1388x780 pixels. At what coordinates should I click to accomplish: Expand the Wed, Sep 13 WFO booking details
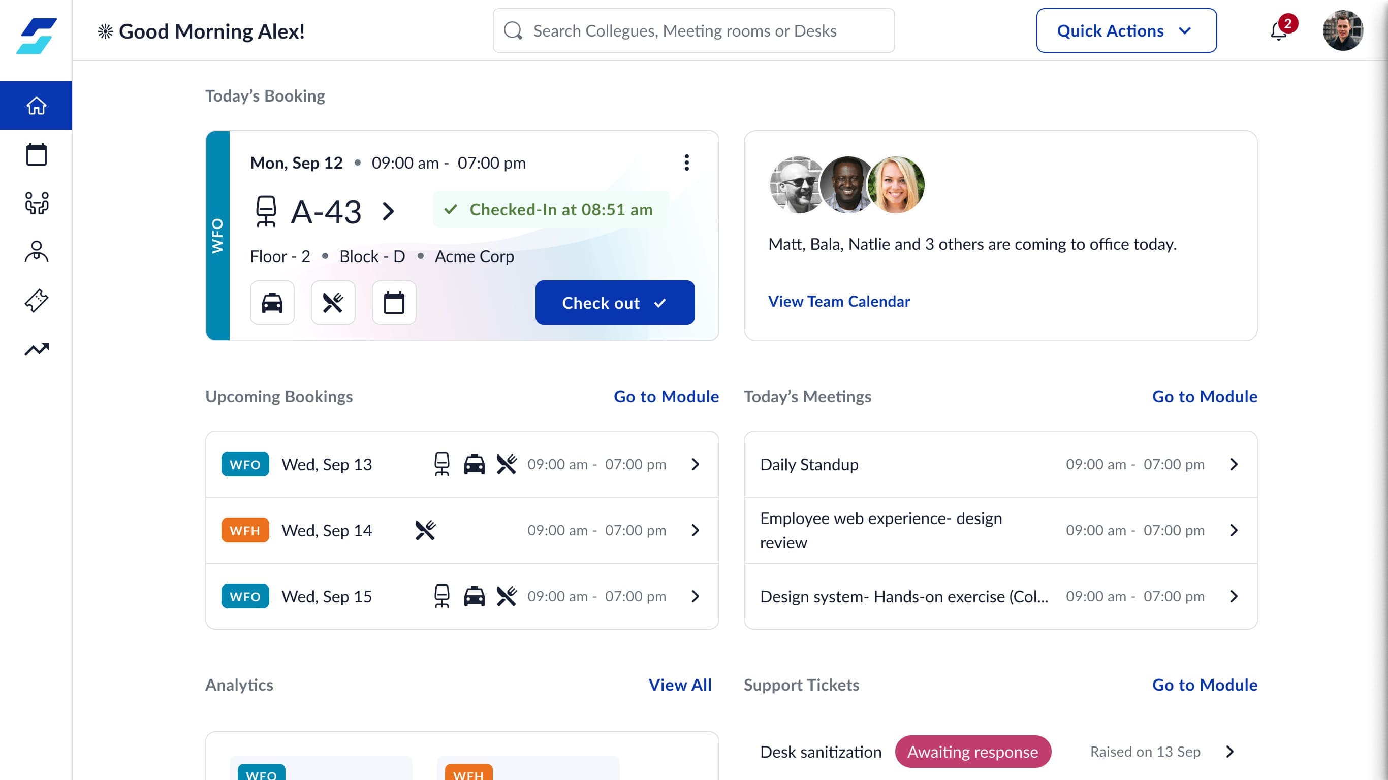695,464
